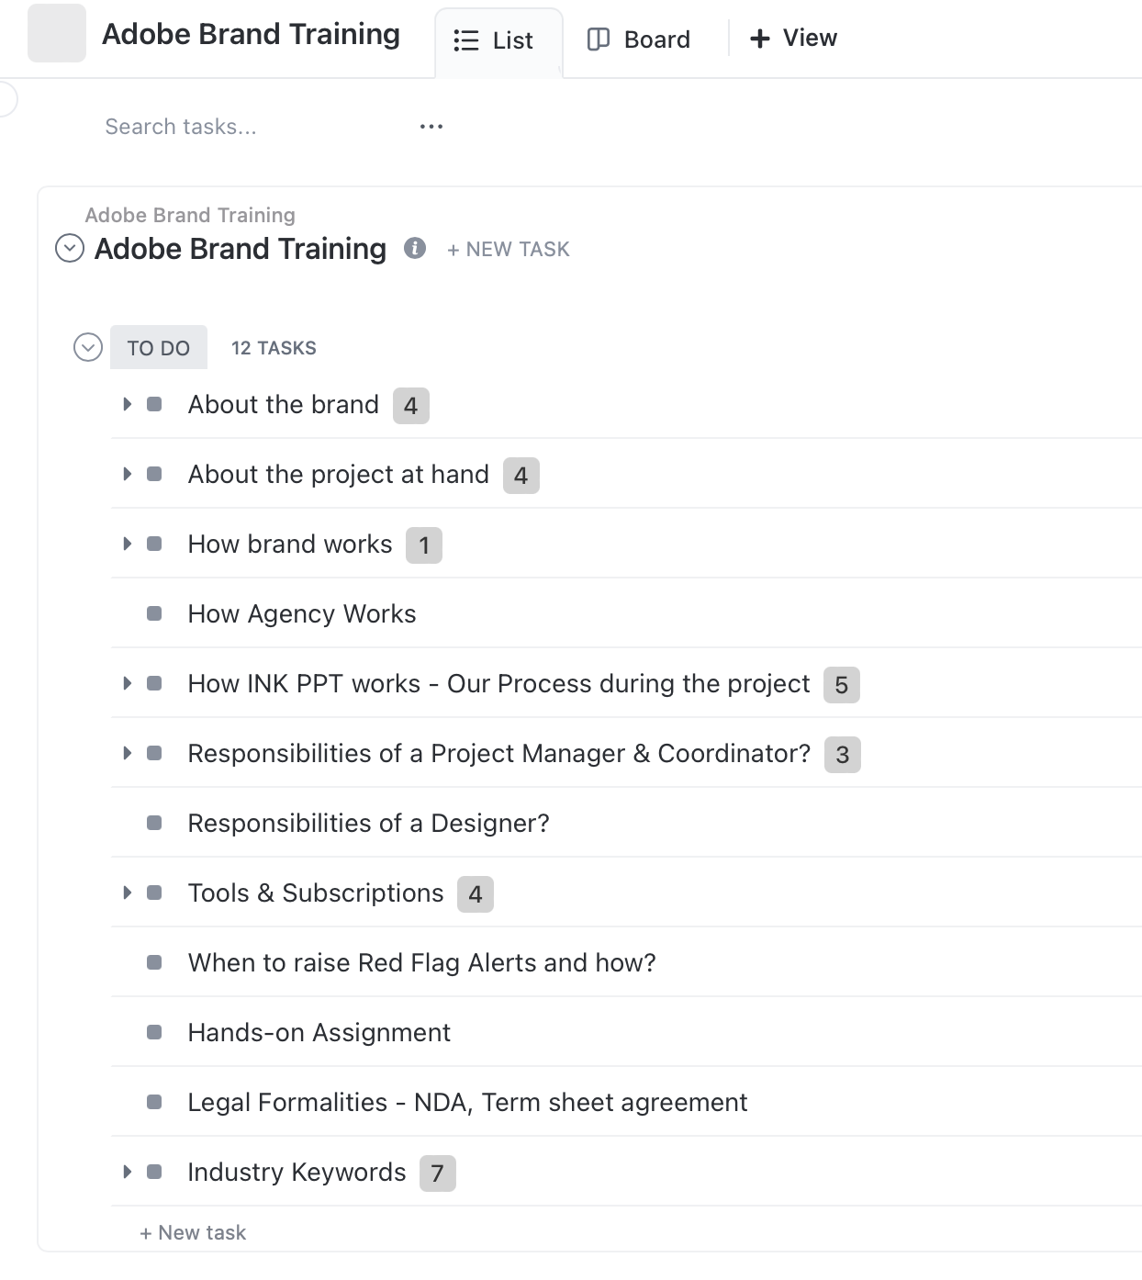Expand subtasks of About the brand
The width and height of the screenshot is (1142, 1280).
click(x=128, y=404)
